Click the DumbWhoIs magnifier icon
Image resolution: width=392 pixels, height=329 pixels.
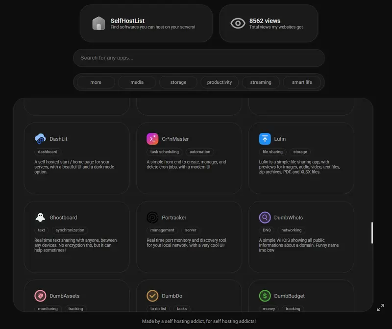pos(265,217)
